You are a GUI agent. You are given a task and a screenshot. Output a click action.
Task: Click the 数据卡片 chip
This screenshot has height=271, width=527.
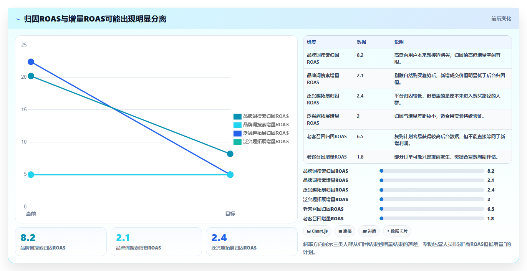coord(397,231)
